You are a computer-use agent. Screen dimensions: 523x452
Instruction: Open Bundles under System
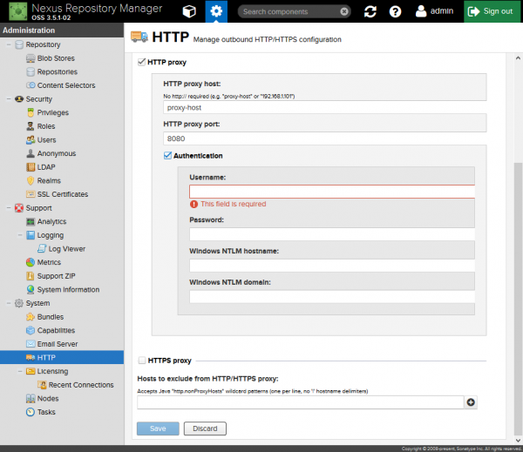[x=51, y=317]
